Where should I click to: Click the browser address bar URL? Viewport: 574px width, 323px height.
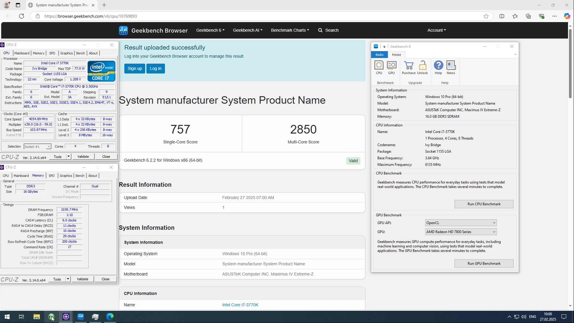[91, 16]
